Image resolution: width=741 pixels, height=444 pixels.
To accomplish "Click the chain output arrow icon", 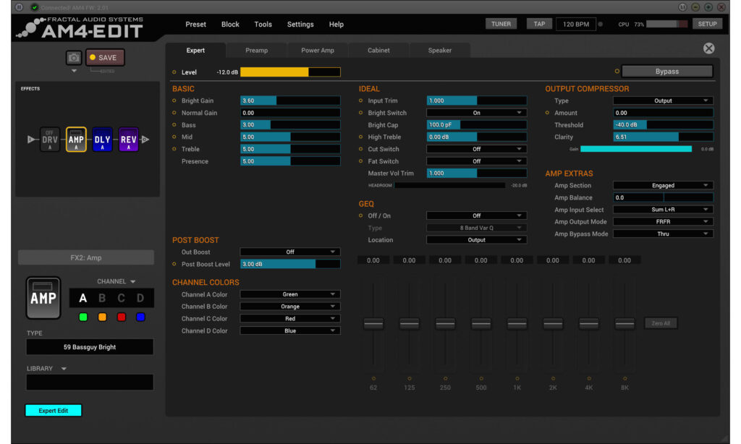I will [145, 140].
